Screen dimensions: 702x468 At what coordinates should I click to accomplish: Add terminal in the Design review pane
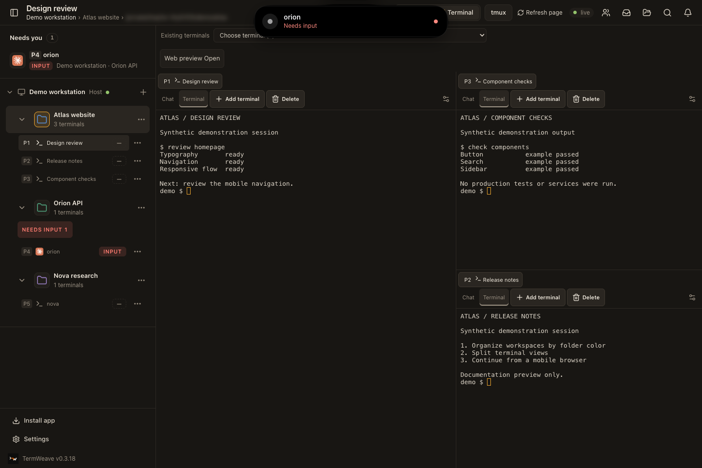[x=237, y=99]
